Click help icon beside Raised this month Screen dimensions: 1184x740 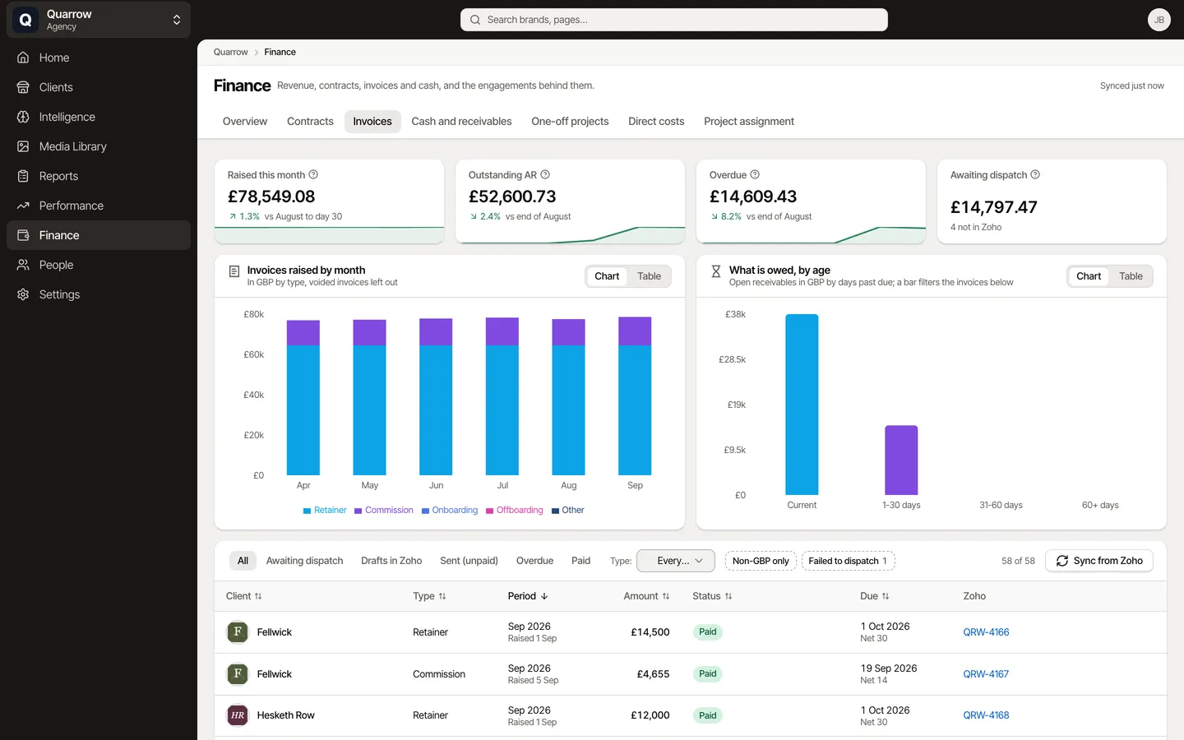pos(313,174)
